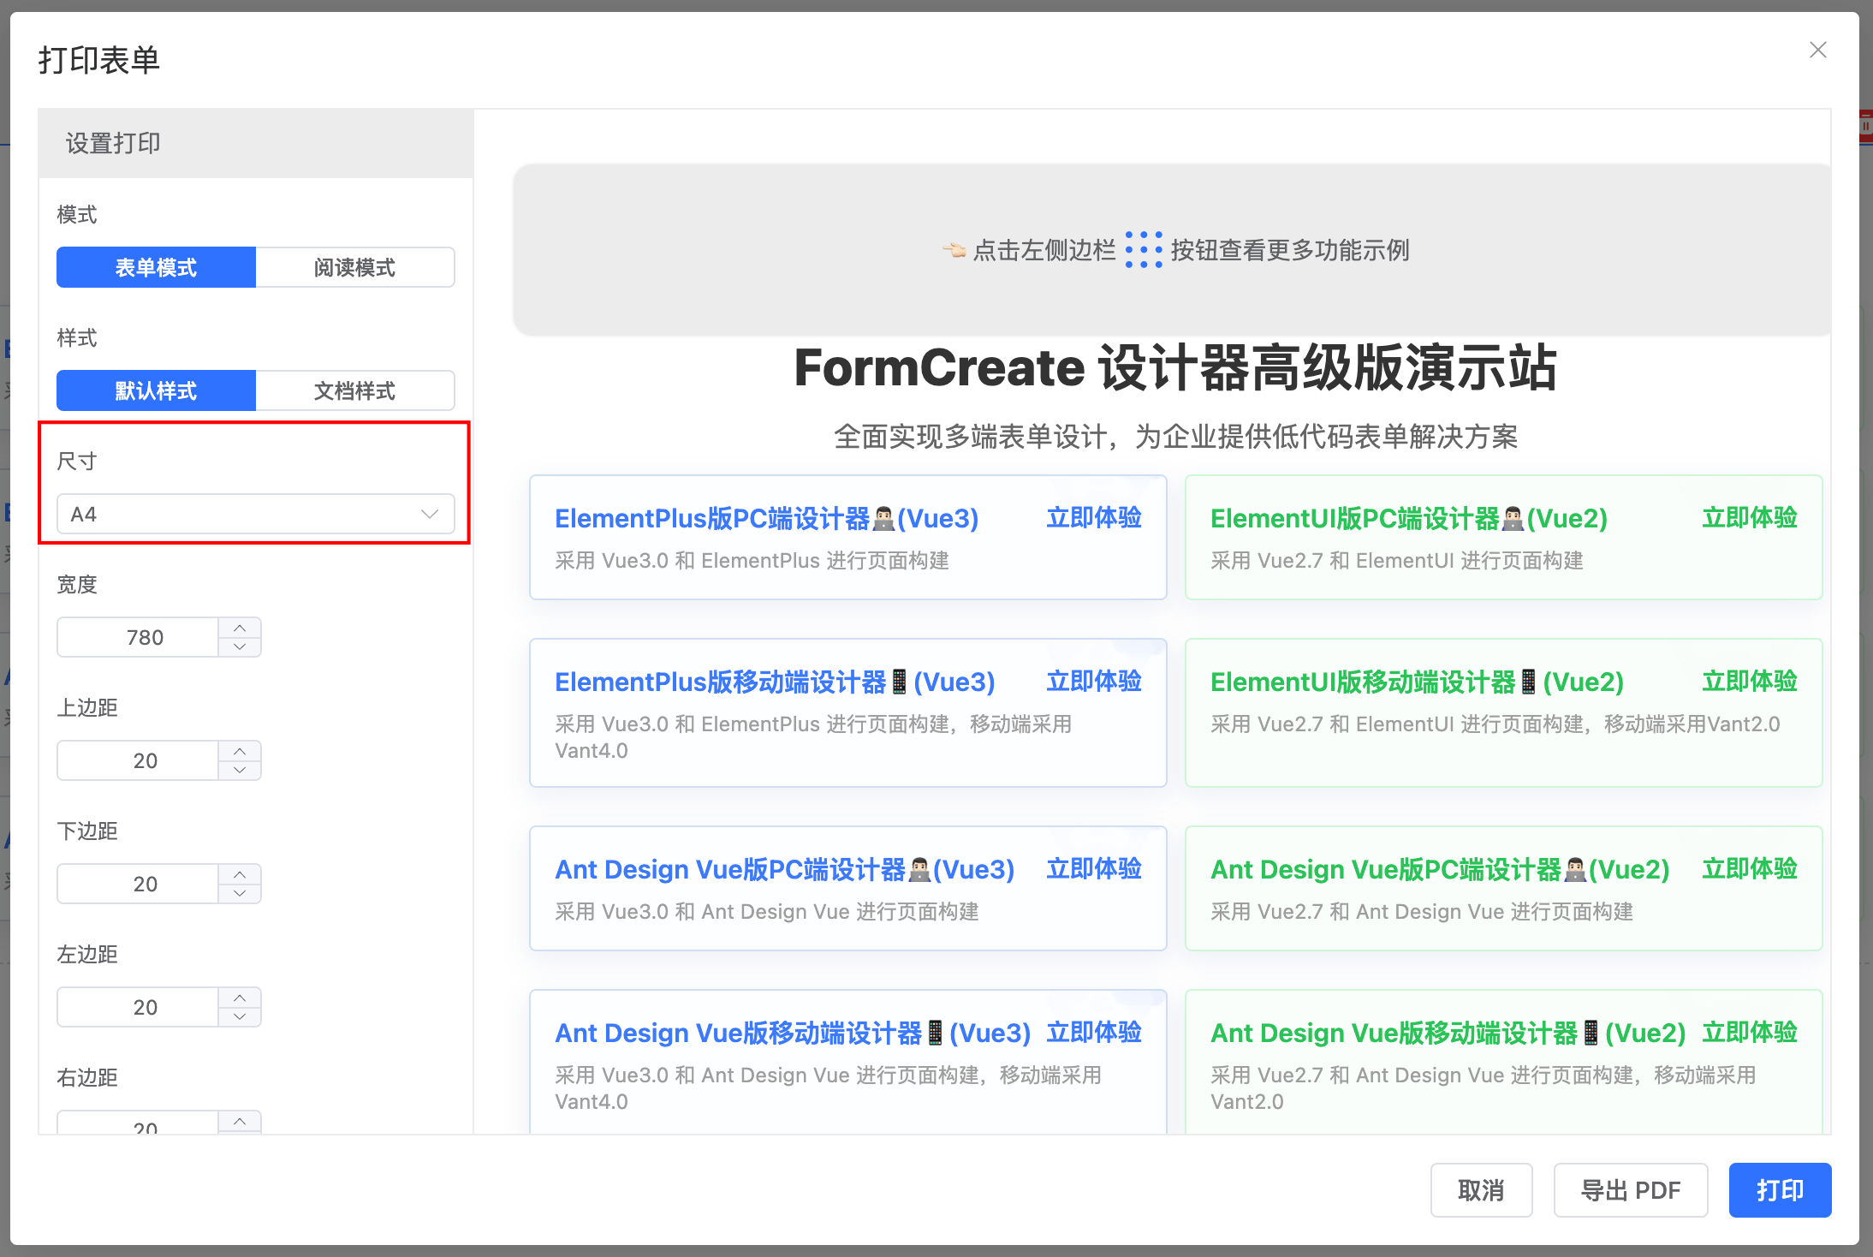1873x1257 pixels.
Task: Click the pointing hand icon in banner
Action: [x=954, y=250]
